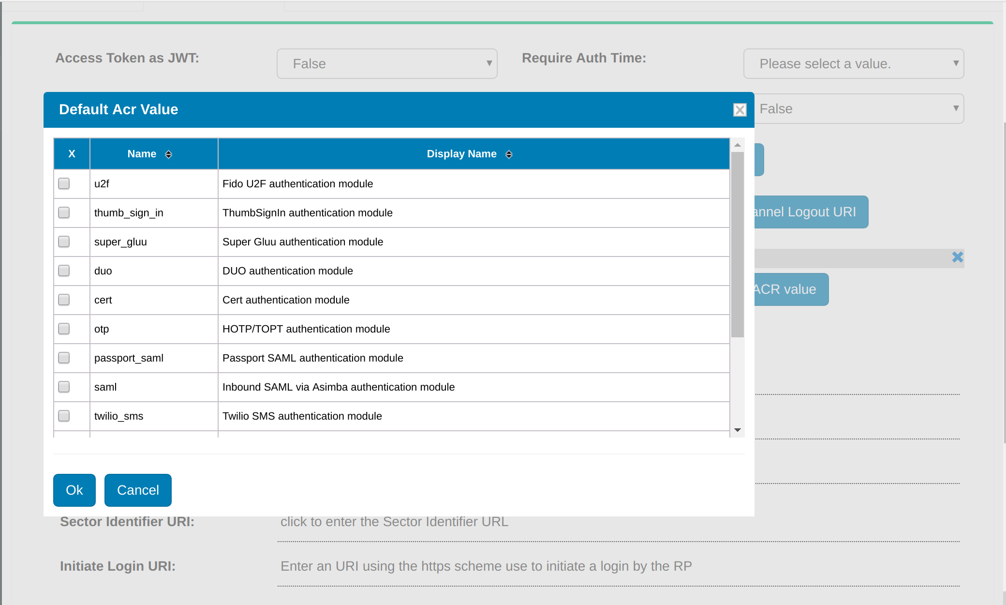Tick the otp module checkbox

[64, 329]
